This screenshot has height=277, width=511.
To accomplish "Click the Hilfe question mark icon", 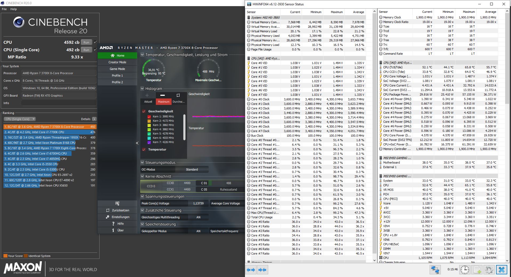I will [113, 224].
